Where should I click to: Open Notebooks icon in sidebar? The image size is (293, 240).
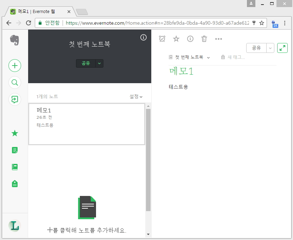click(15, 167)
